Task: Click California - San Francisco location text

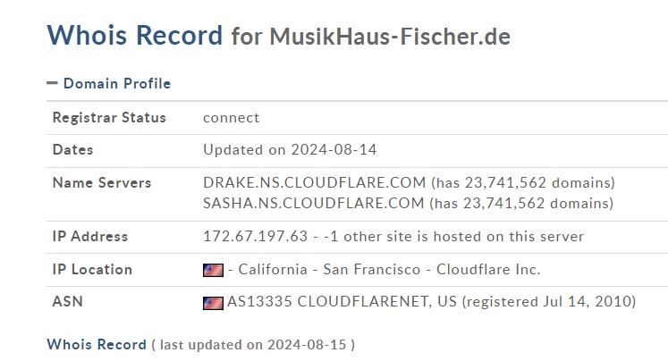Action: [x=329, y=270]
